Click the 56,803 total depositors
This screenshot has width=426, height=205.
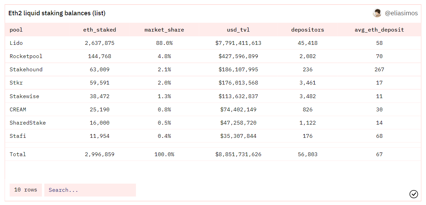click(x=308, y=154)
